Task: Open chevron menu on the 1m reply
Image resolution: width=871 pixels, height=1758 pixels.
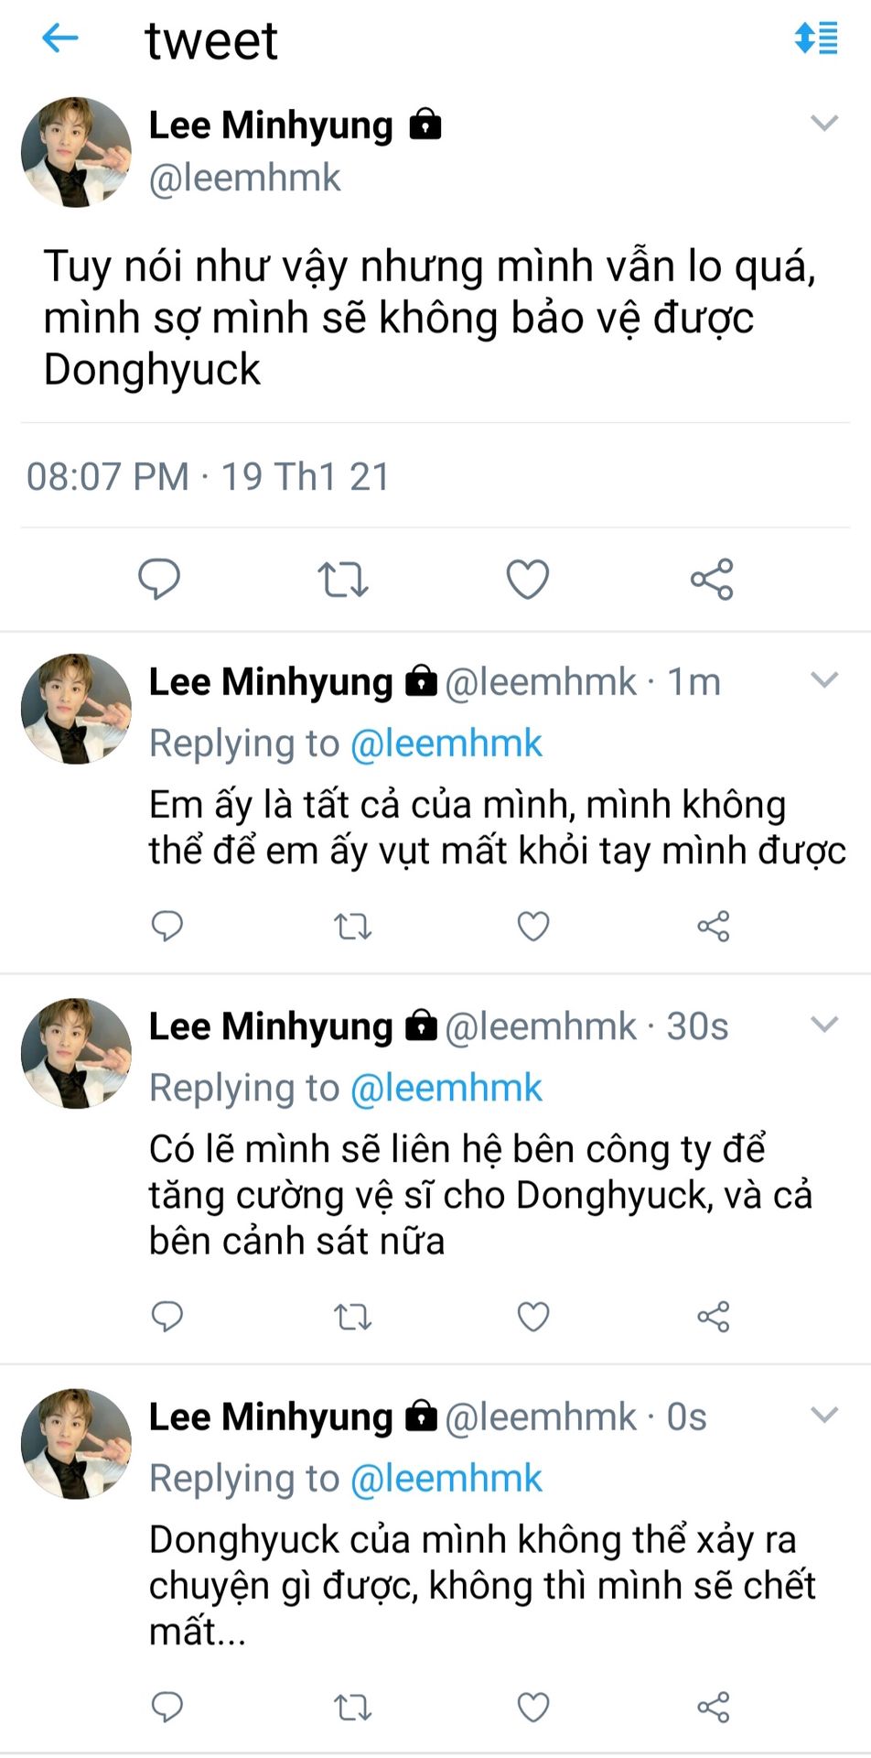Action: (x=824, y=680)
